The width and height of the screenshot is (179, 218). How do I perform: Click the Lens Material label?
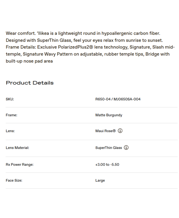[17, 148]
